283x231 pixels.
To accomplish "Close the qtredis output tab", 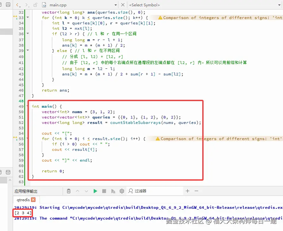I will point(33,200).
